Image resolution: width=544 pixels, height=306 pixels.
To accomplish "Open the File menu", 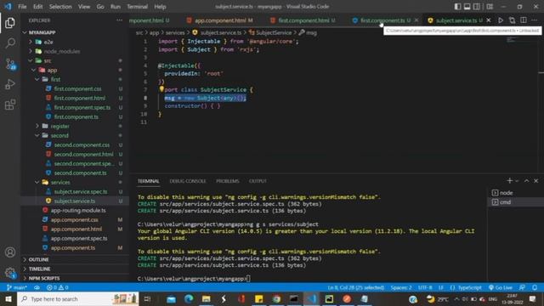I will pyautogui.click(x=22, y=7).
